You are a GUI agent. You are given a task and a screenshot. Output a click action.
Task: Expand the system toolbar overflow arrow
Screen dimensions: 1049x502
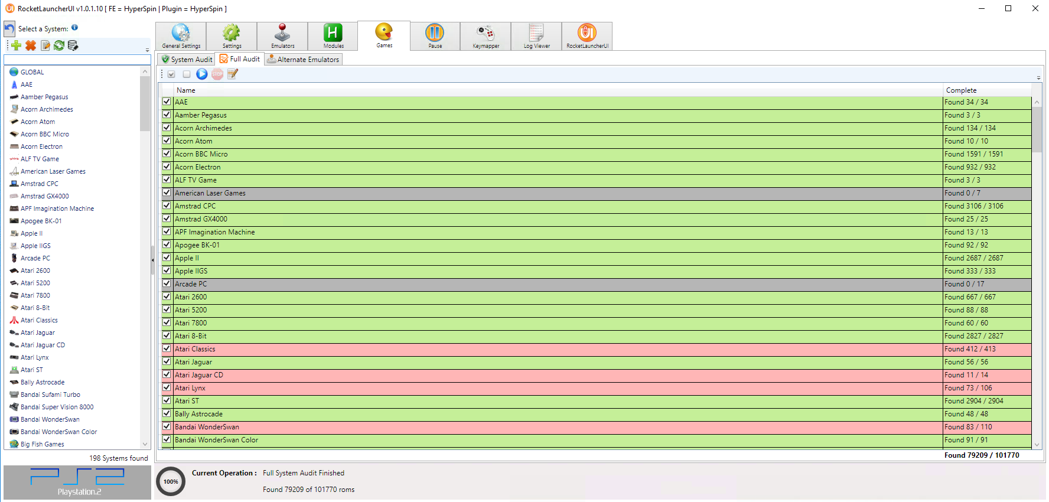[x=148, y=50]
